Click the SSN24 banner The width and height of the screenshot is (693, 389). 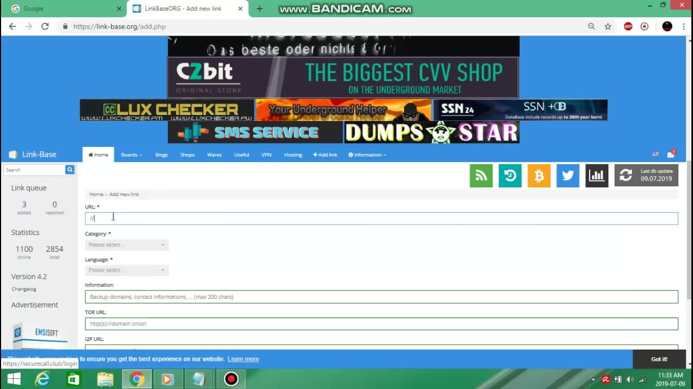point(520,110)
